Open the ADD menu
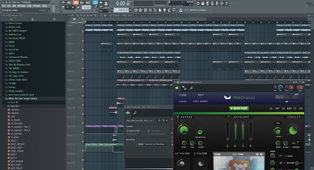314x170 pixels. click(x=14, y=6)
